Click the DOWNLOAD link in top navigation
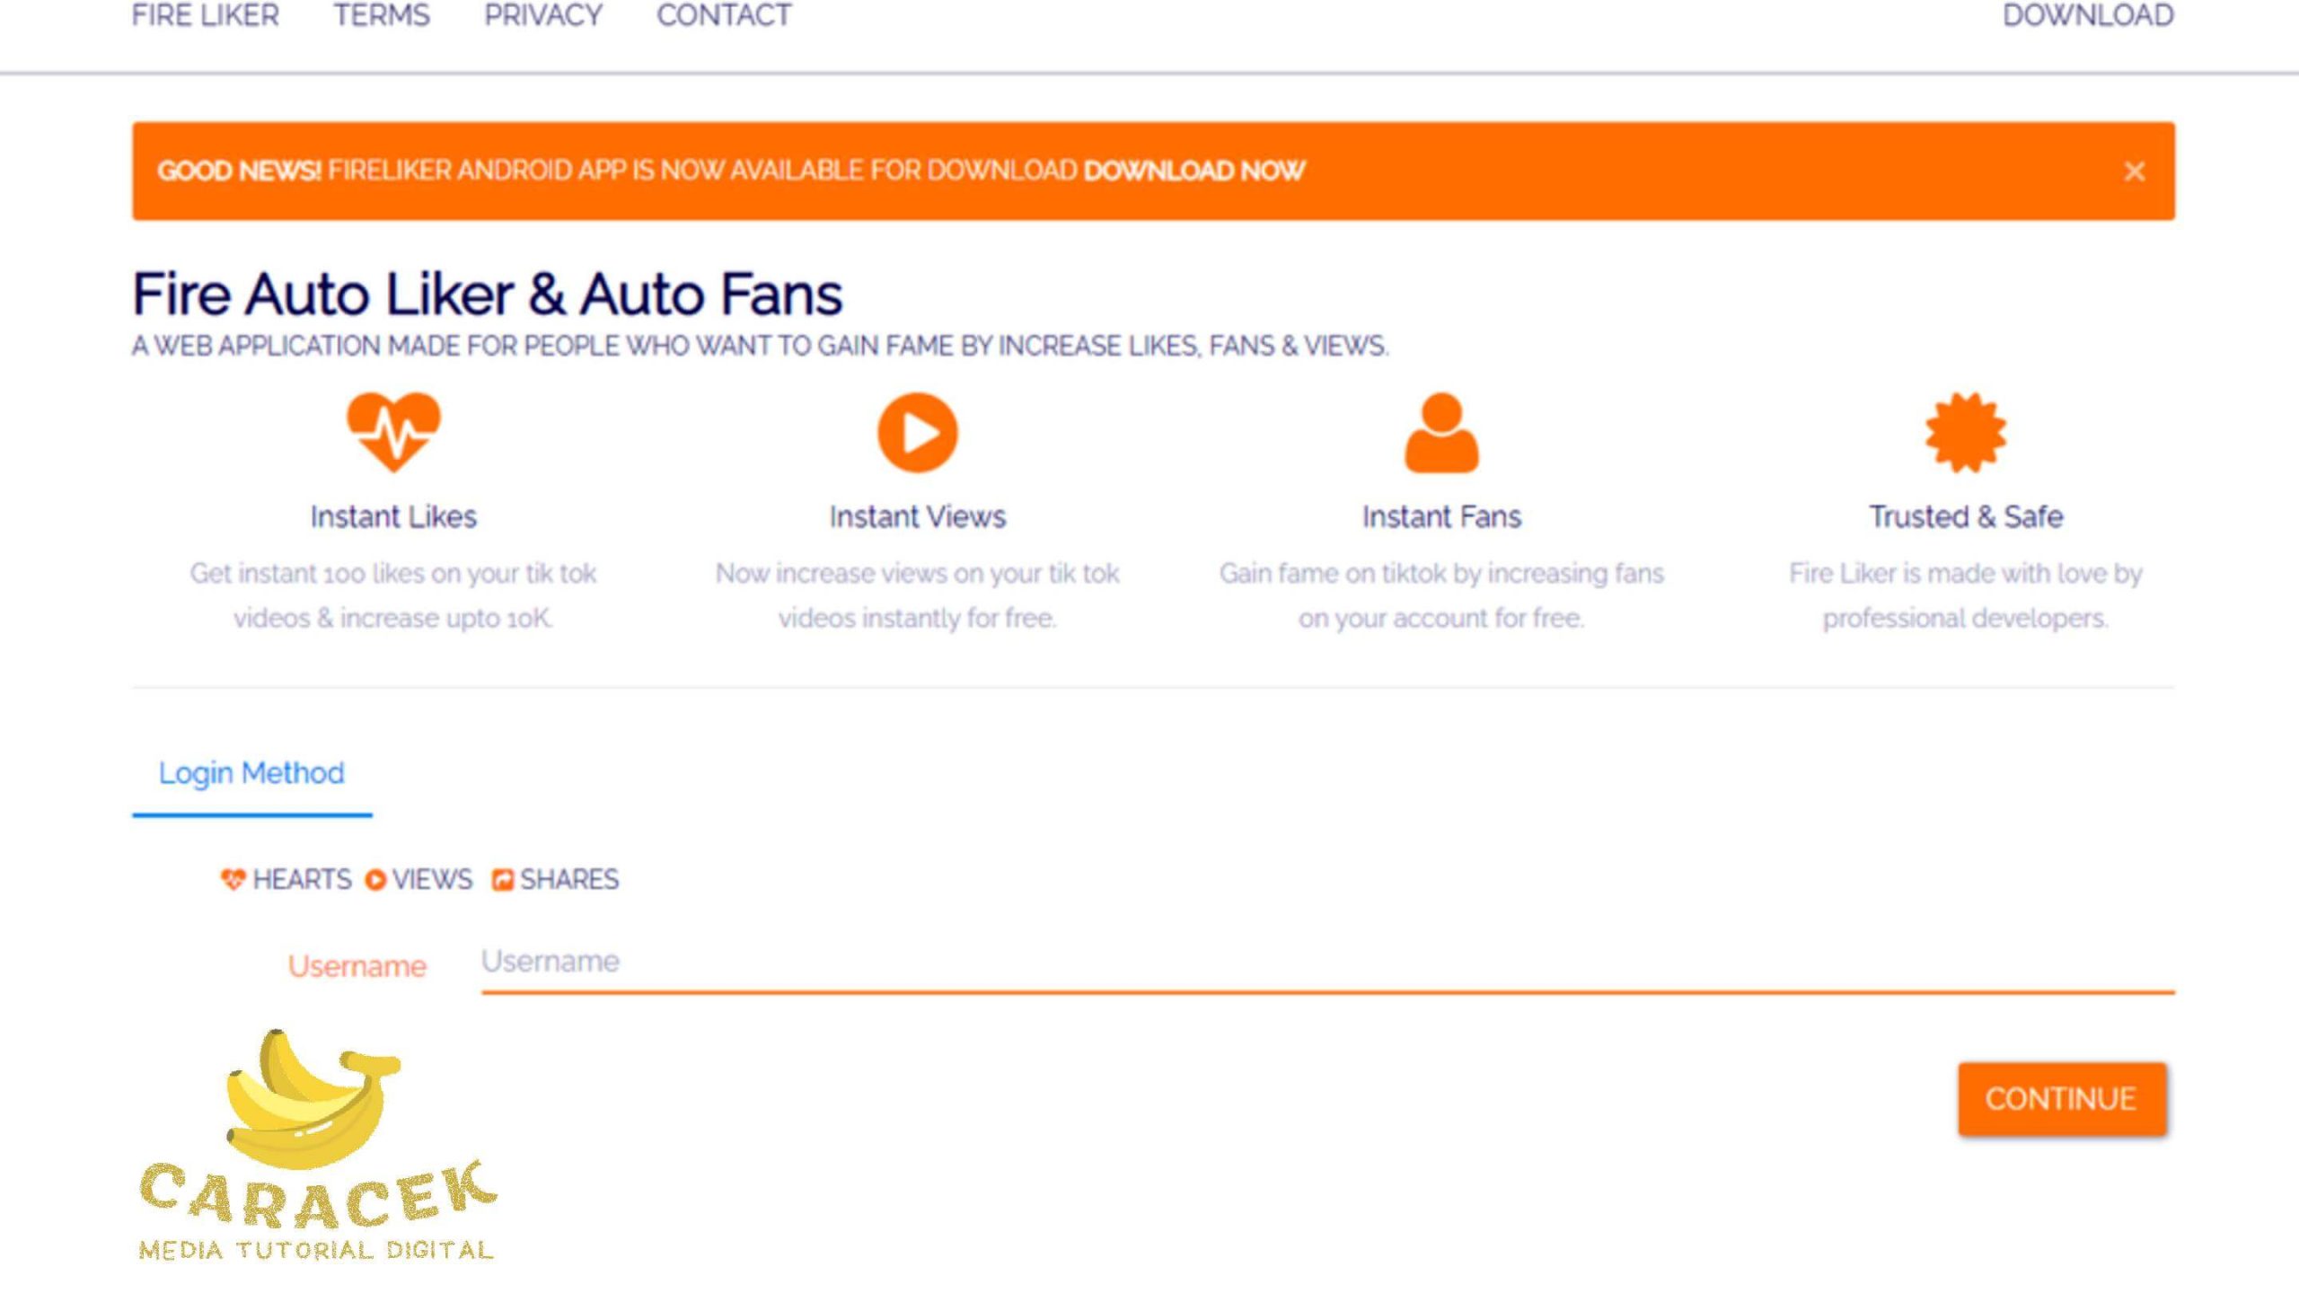The image size is (2299, 1293). (2087, 15)
